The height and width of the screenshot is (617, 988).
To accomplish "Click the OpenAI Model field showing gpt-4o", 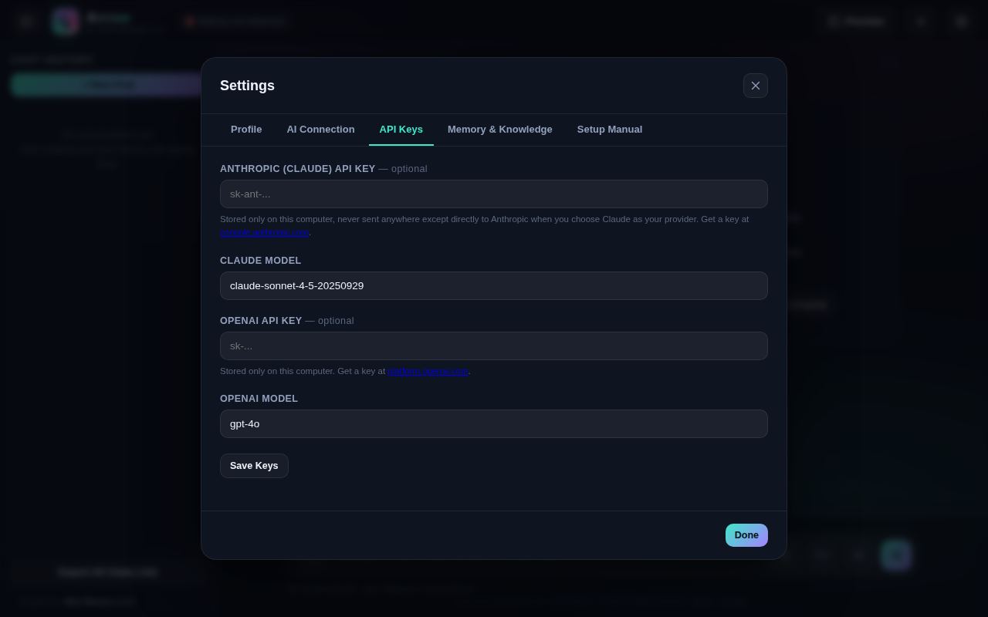I will [494, 424].
